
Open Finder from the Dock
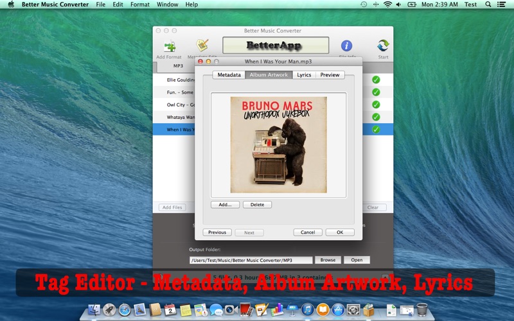point(94,309)
